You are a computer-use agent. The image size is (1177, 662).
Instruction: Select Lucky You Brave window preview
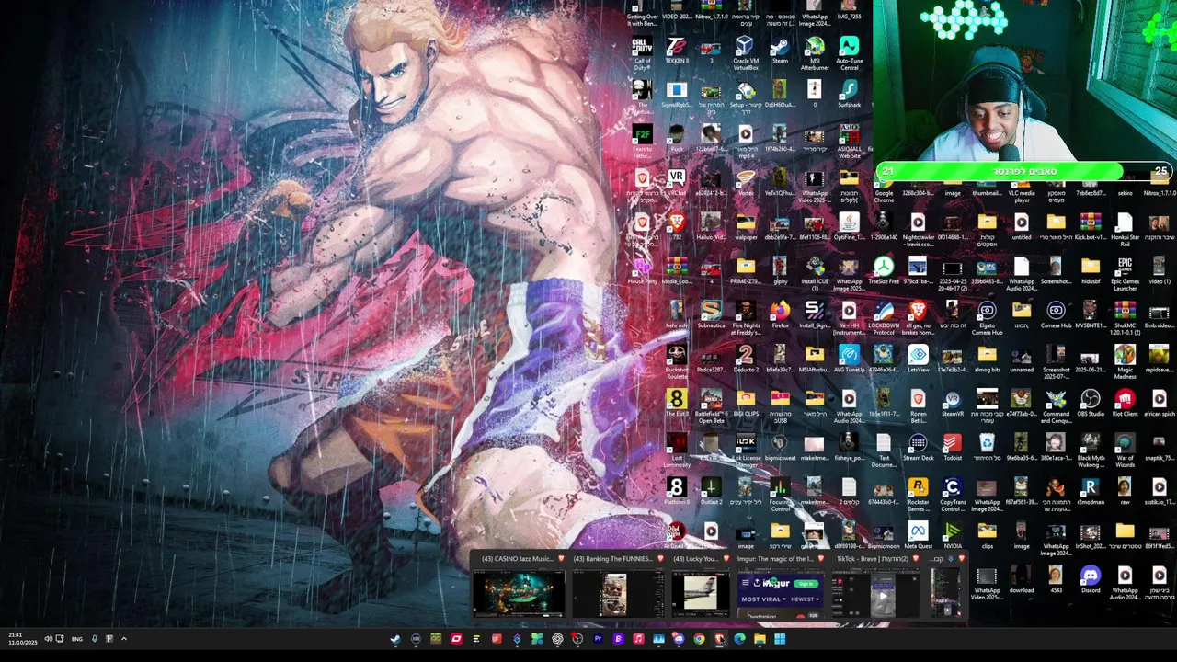[x=699, y=587]
